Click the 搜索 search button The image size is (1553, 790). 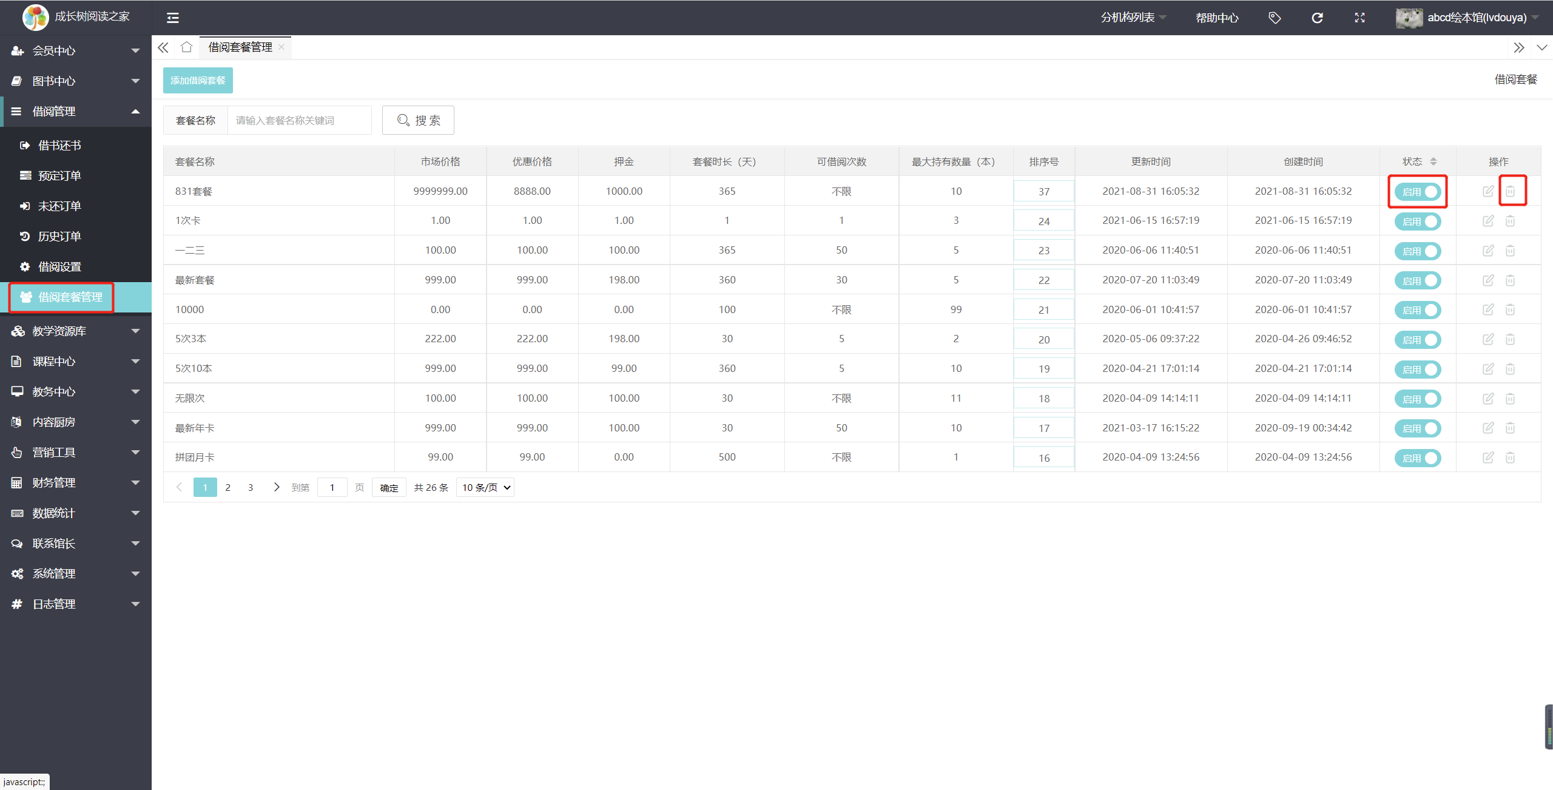click(x=418, y=120)
